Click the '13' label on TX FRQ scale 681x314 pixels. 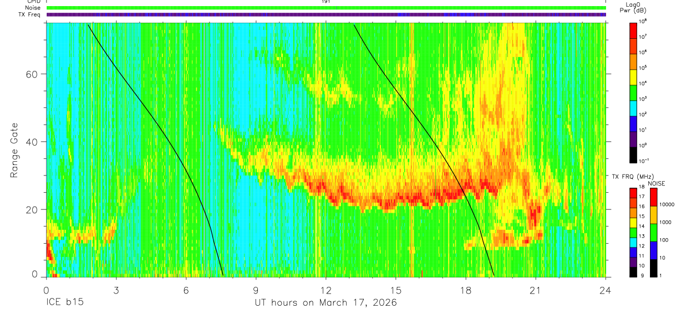642,236
